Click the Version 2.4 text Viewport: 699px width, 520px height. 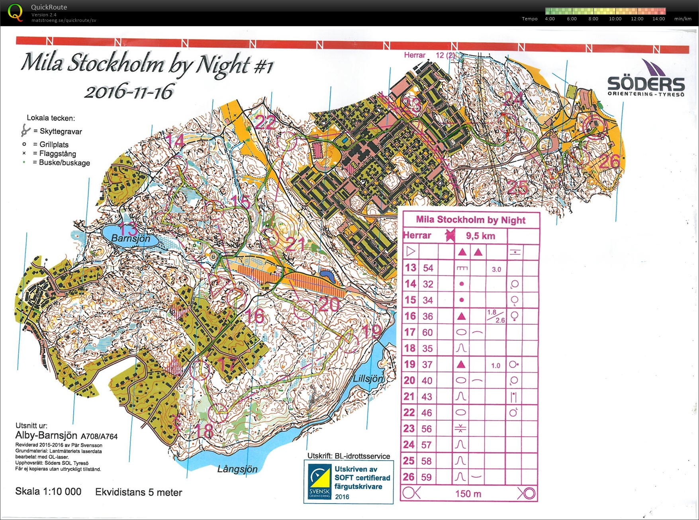[x=44, y=15]
